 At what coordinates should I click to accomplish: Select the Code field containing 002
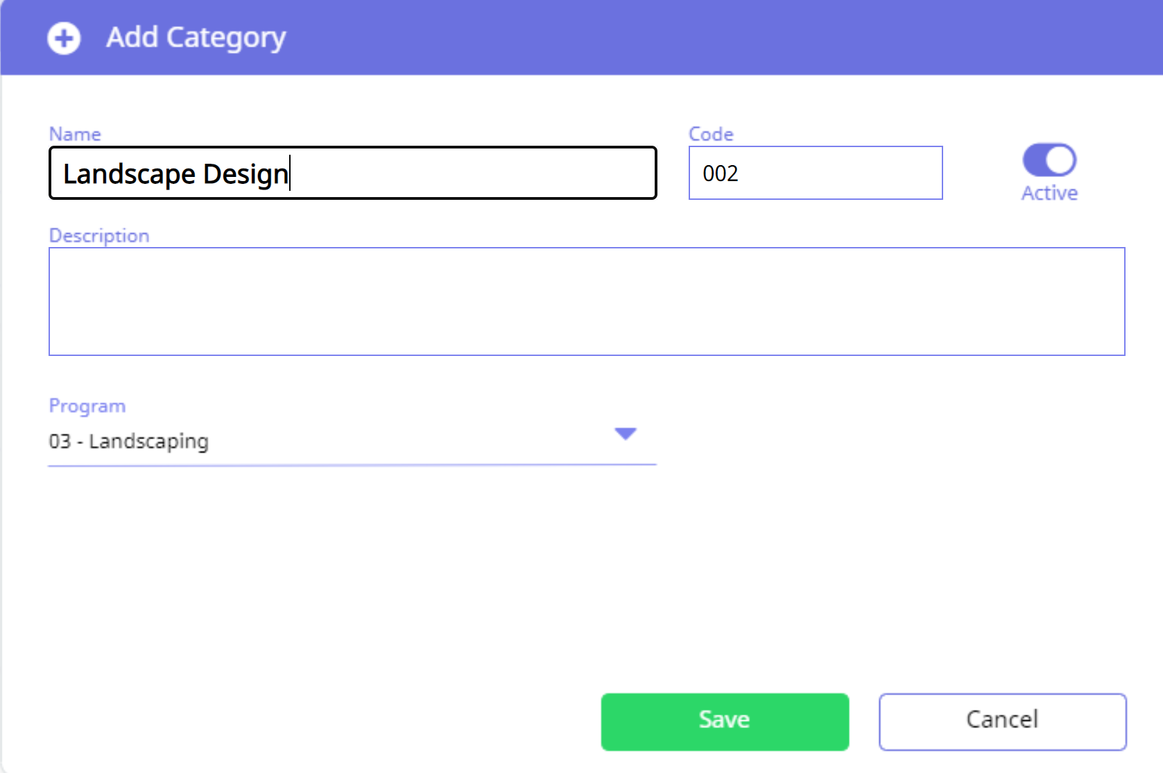coord(816,173)
